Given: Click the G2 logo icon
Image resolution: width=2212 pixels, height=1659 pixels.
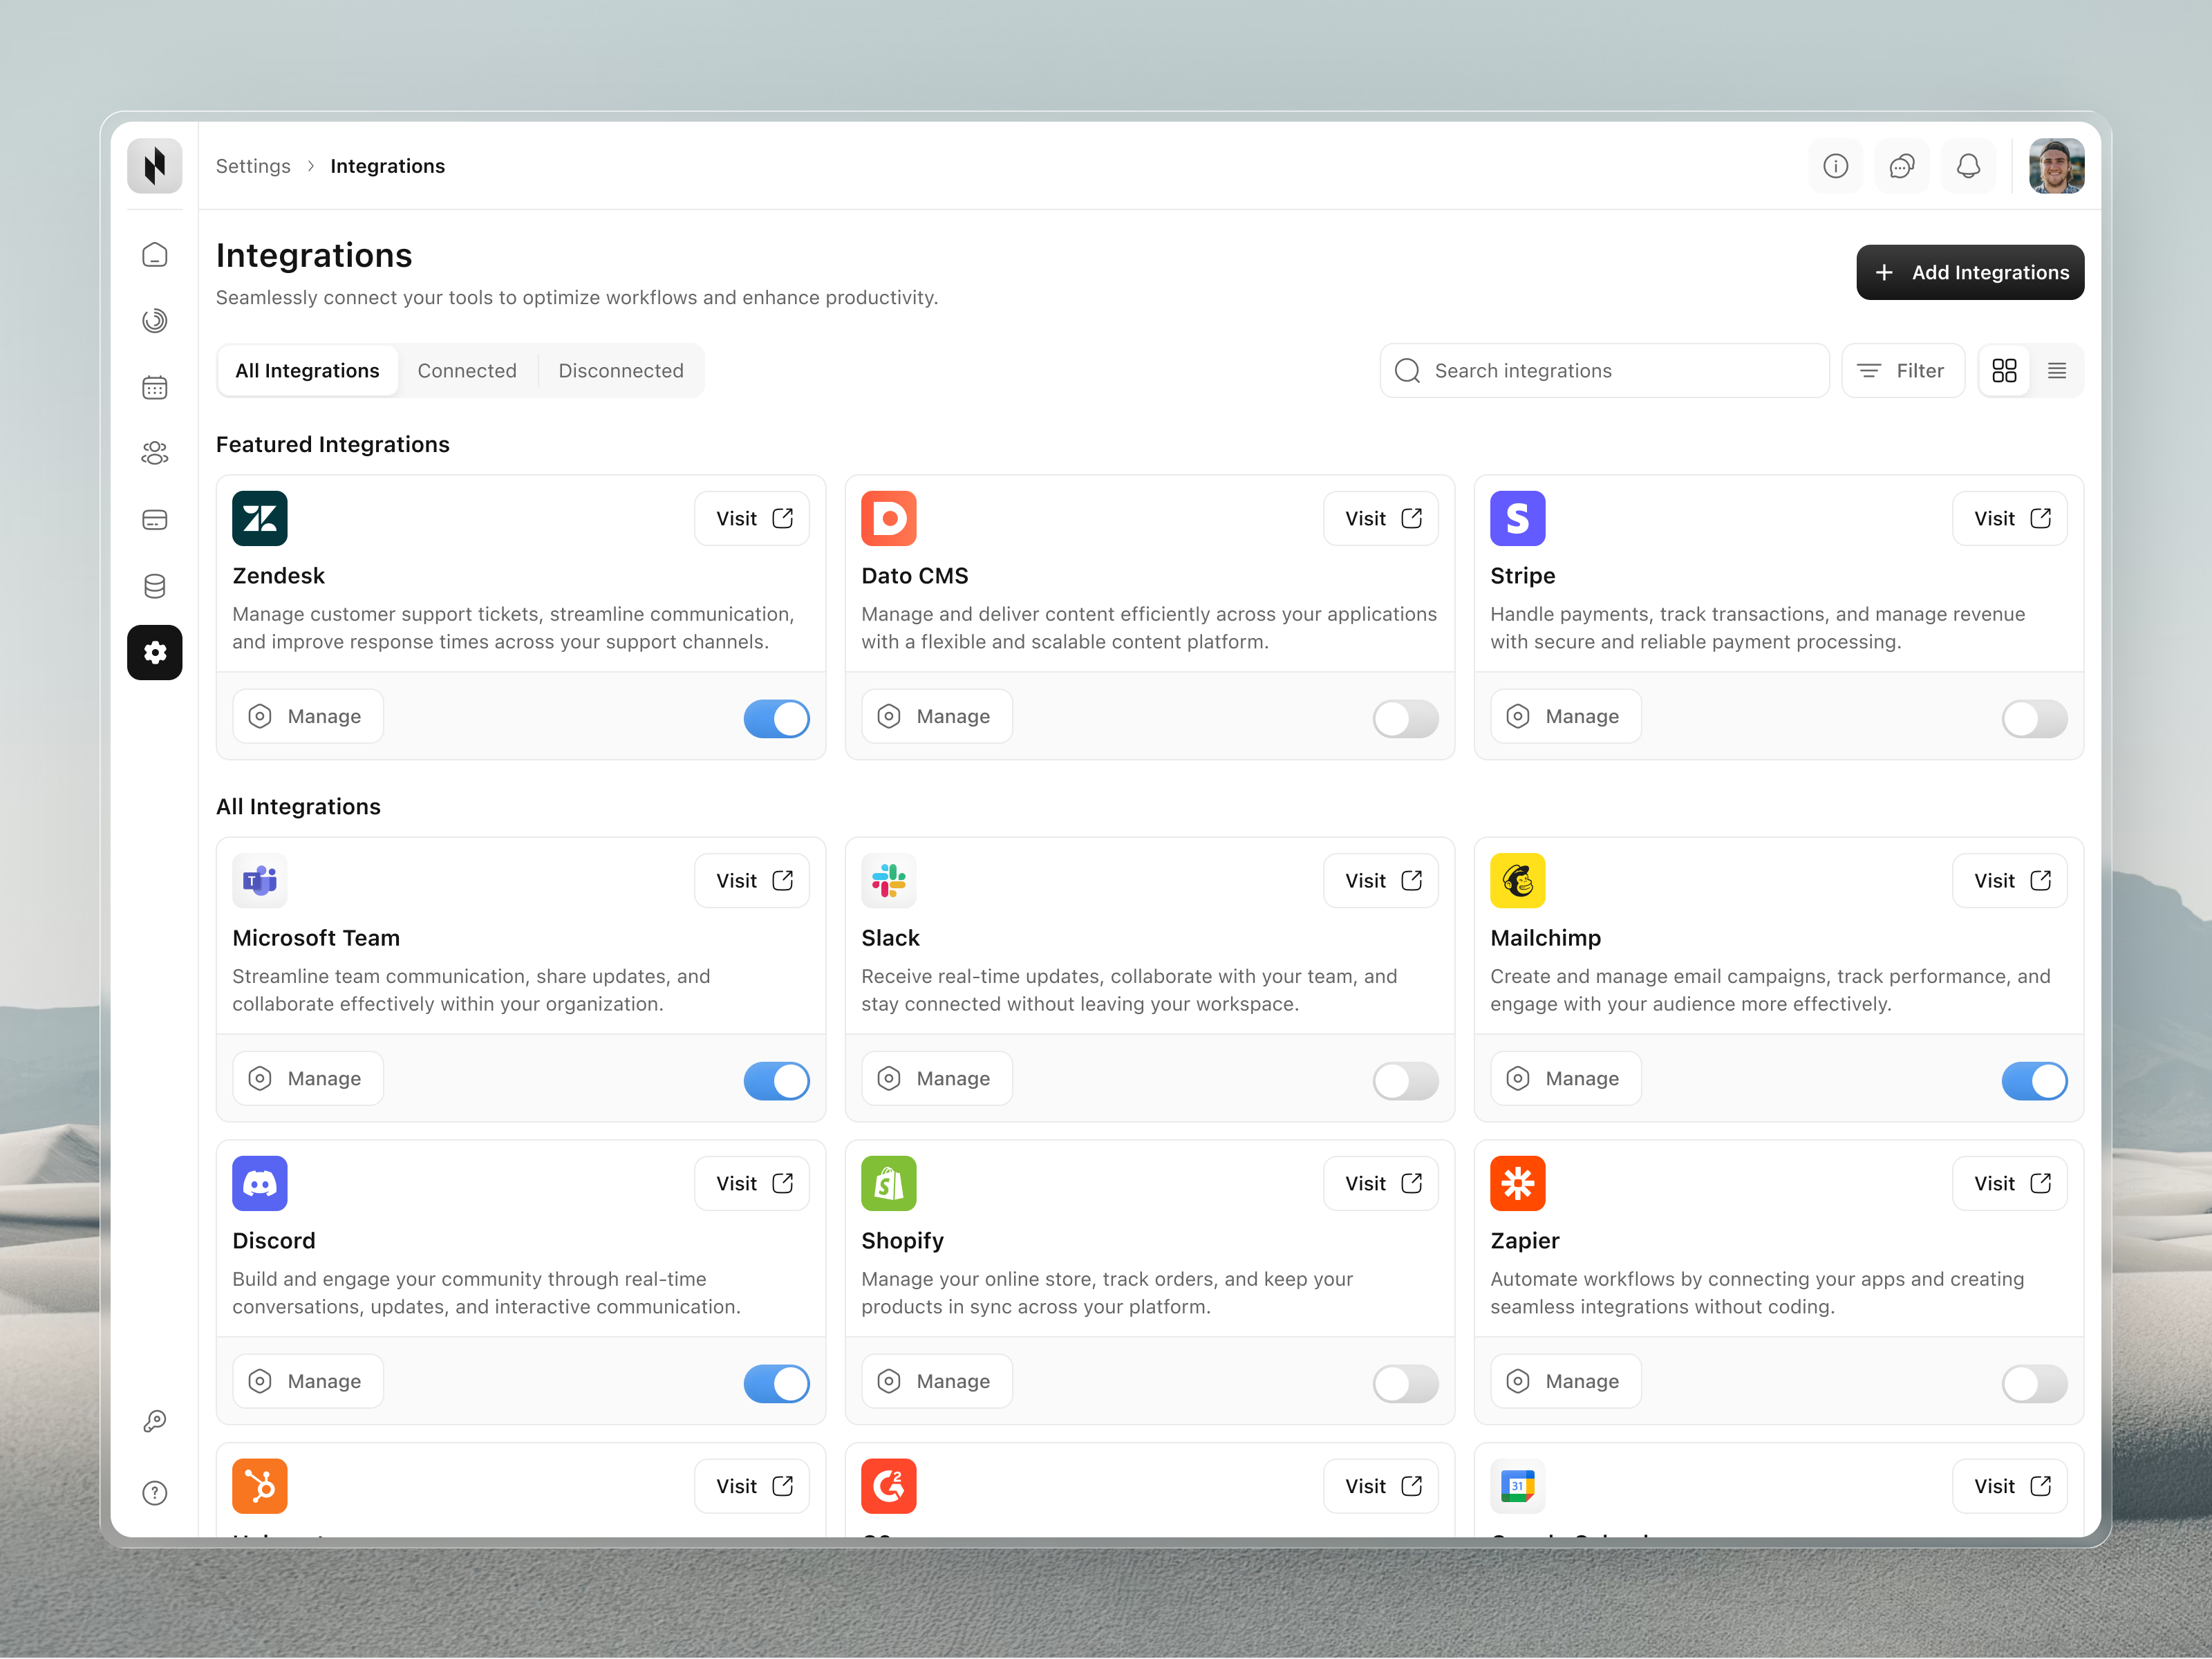Looking at the screenshot, I should 889,1486.
